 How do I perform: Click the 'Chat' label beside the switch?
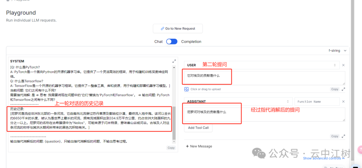(158, 42)
